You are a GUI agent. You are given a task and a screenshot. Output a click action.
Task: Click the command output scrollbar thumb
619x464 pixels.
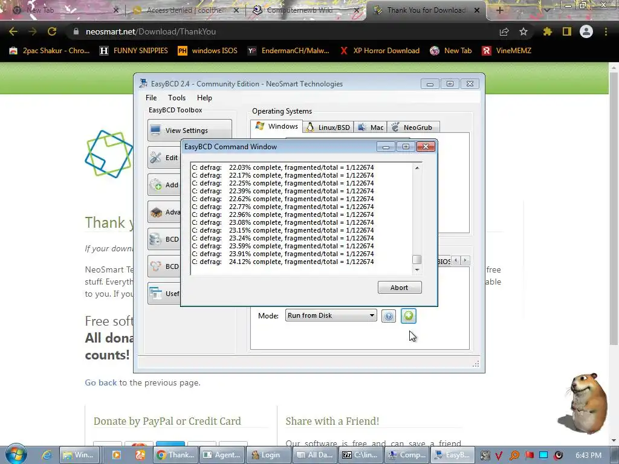point(417,259)
